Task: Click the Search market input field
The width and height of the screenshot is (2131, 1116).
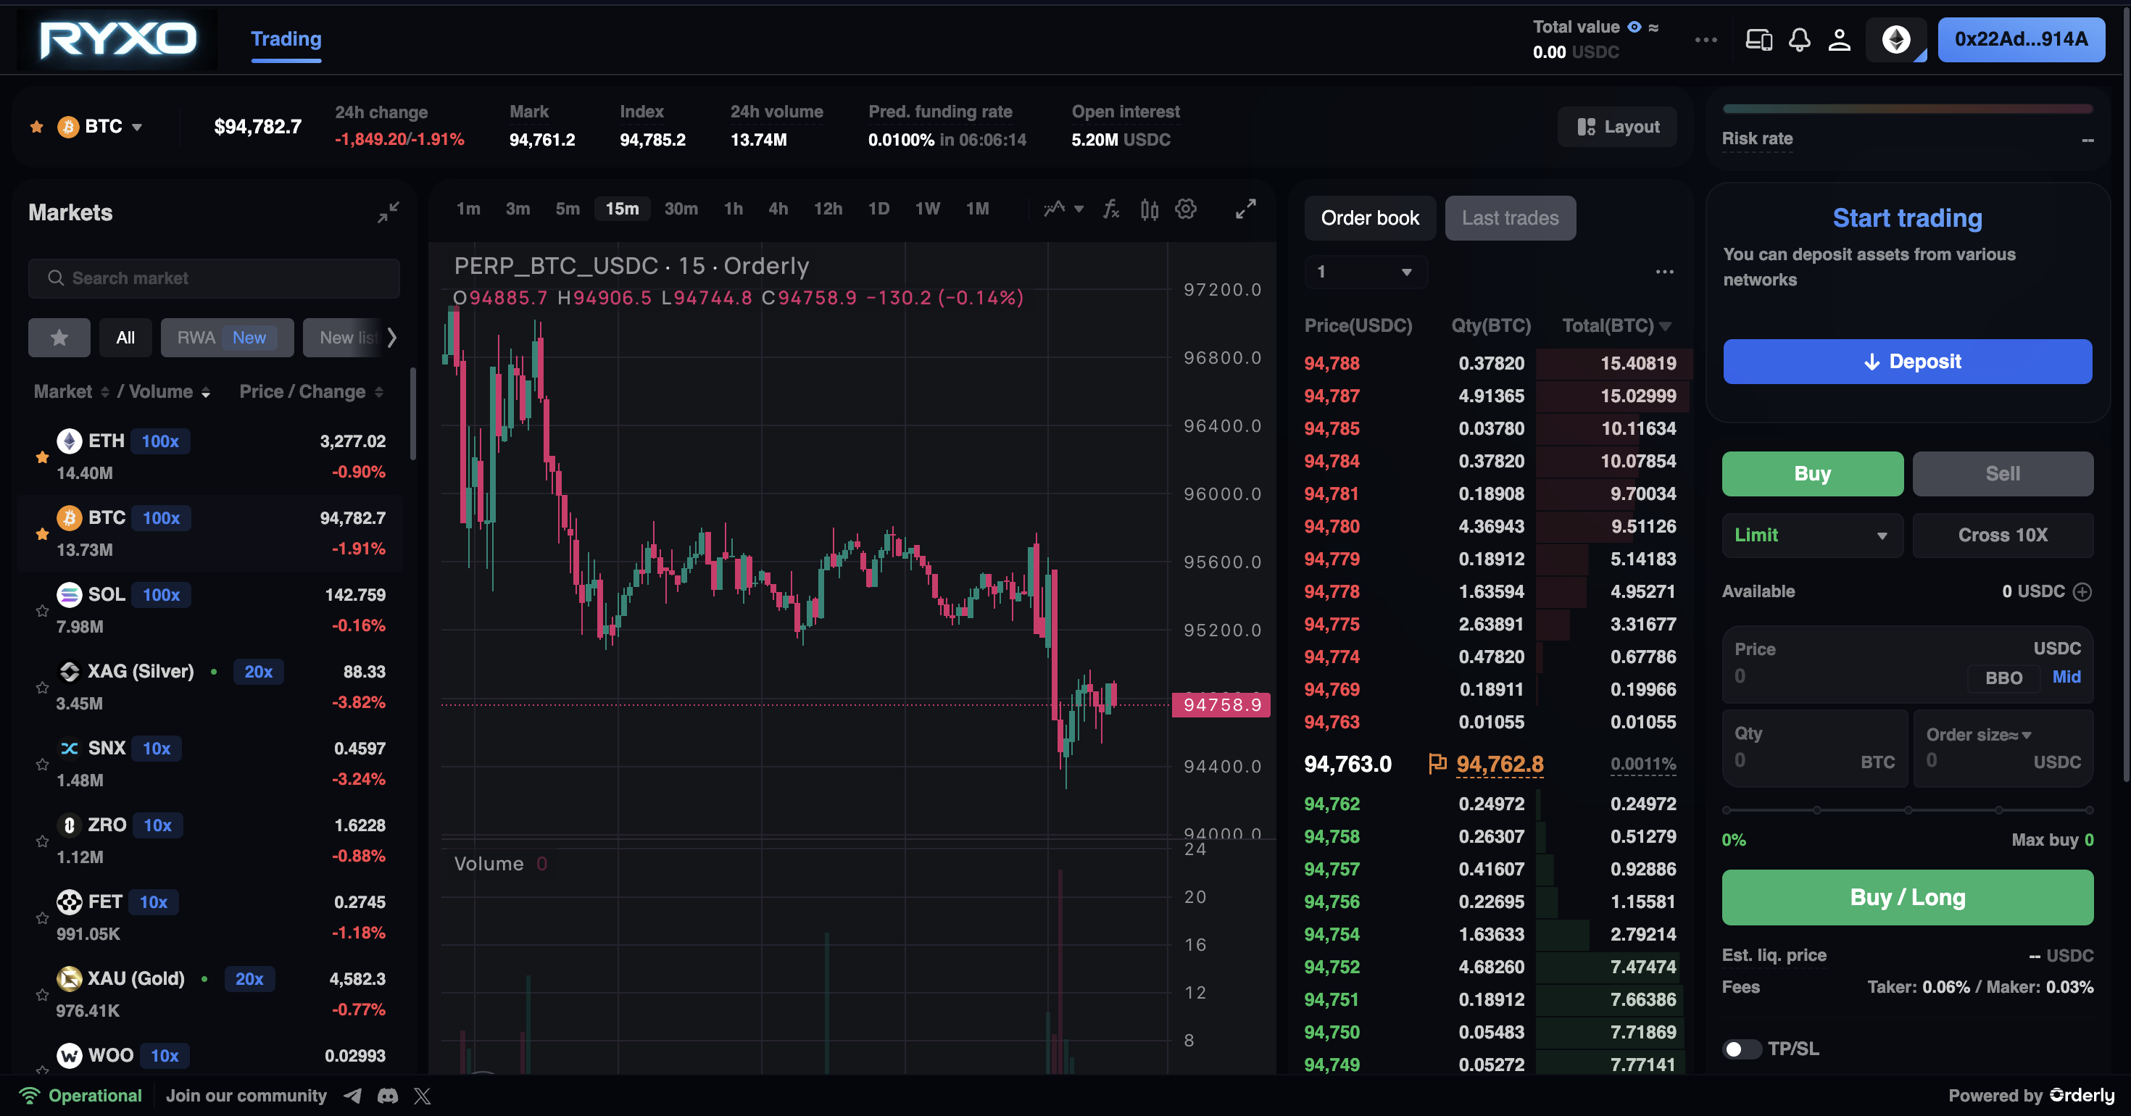Action: click(x=213, y=278)
